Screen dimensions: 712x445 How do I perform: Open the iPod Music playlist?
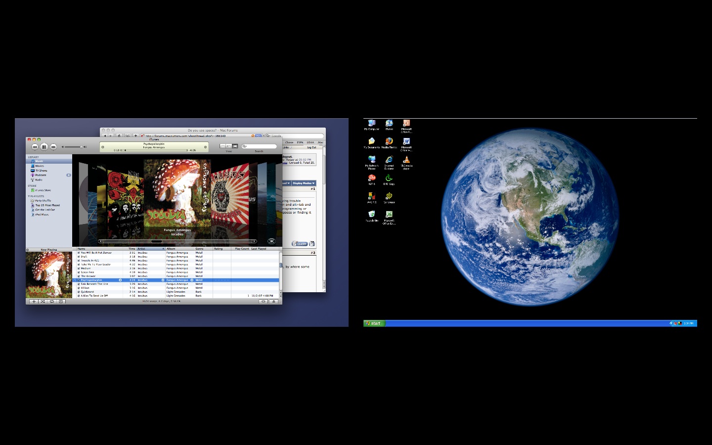tap(49, 215)
